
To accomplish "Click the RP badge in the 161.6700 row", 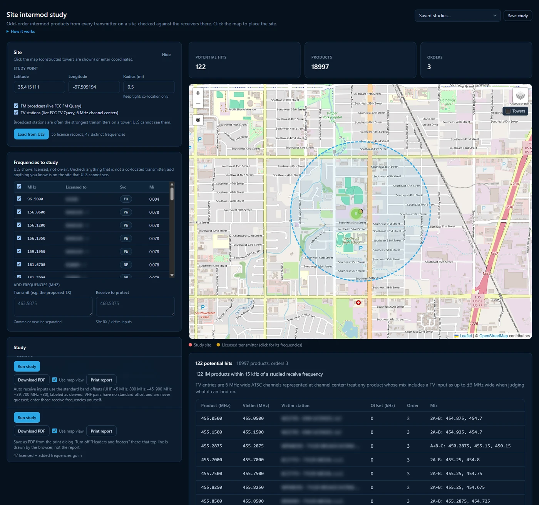I will [126, 265].
